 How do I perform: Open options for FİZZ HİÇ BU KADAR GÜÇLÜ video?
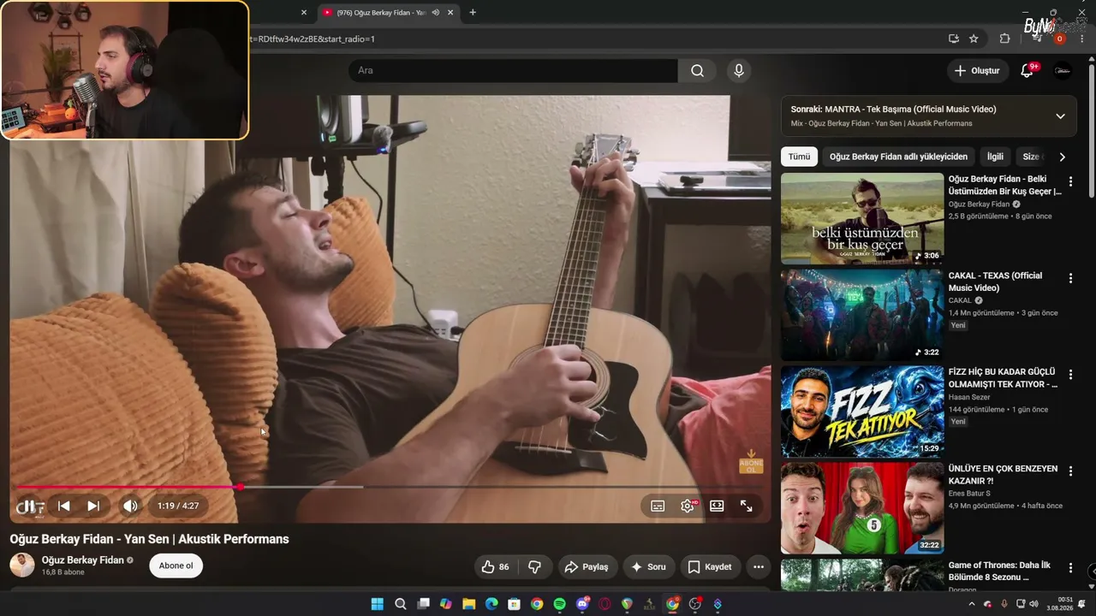click(x=1070, y=375)
